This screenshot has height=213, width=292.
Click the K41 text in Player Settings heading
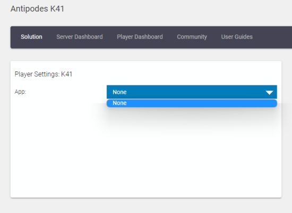click(x=67, y=74)
